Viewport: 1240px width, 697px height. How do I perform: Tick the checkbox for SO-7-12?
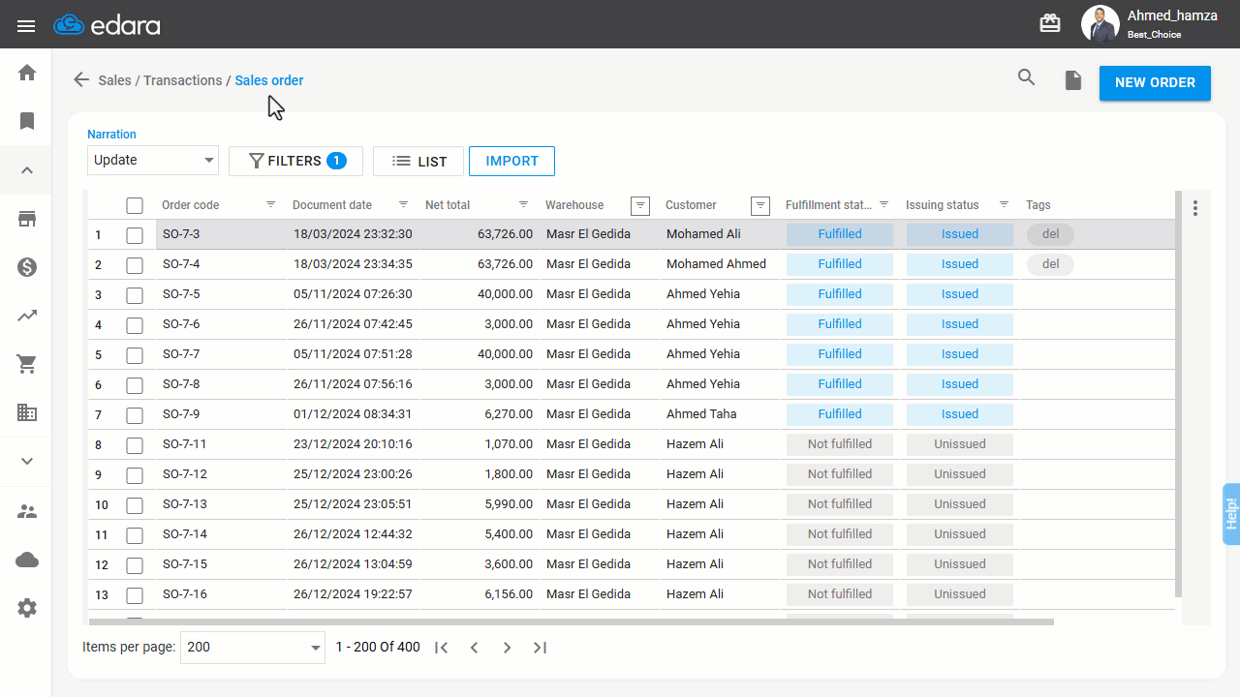click(135, 475)
